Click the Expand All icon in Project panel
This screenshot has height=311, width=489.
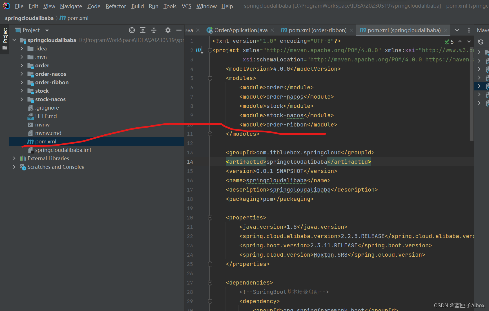coord(143,30)
